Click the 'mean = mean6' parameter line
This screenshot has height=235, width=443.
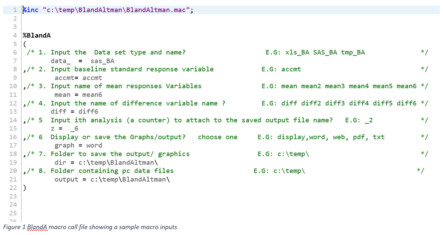[78, 94]
